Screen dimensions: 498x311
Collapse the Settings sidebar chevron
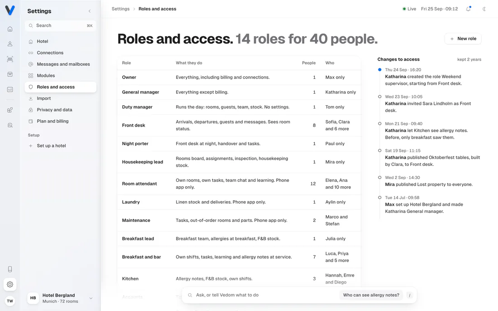[x=90, y=11]
